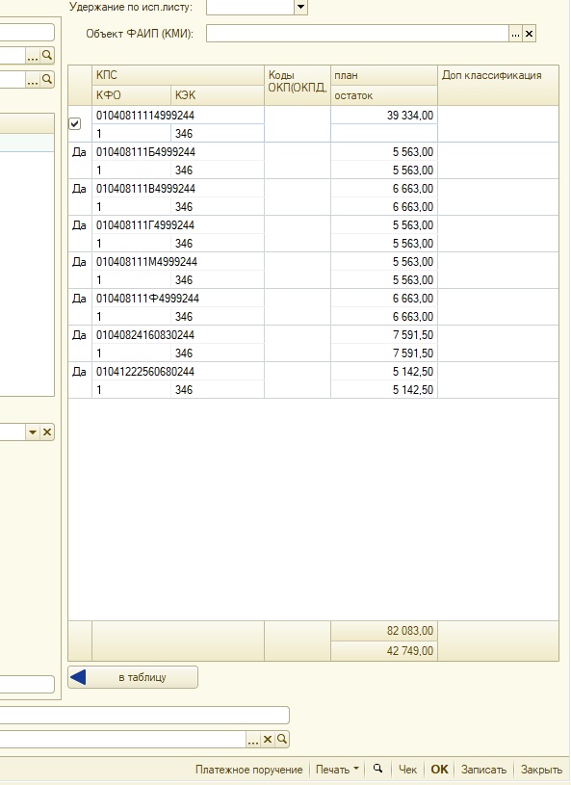571x785 pixels.
Task: Clear the Объект ФАИП (КМИ) field with X
Action: click(529, 34)
